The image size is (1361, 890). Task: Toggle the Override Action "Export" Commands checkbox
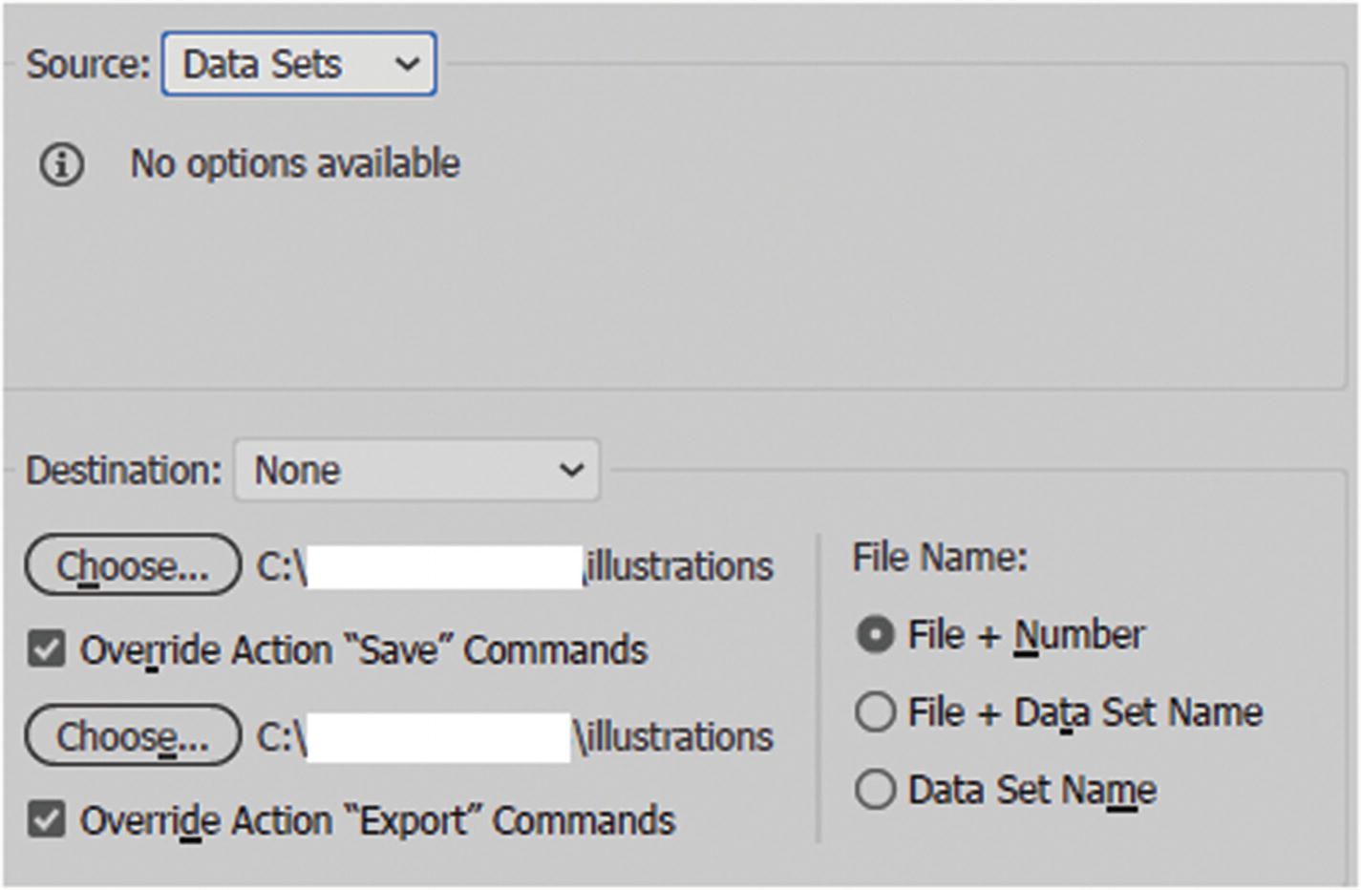(x=46, y=820)
